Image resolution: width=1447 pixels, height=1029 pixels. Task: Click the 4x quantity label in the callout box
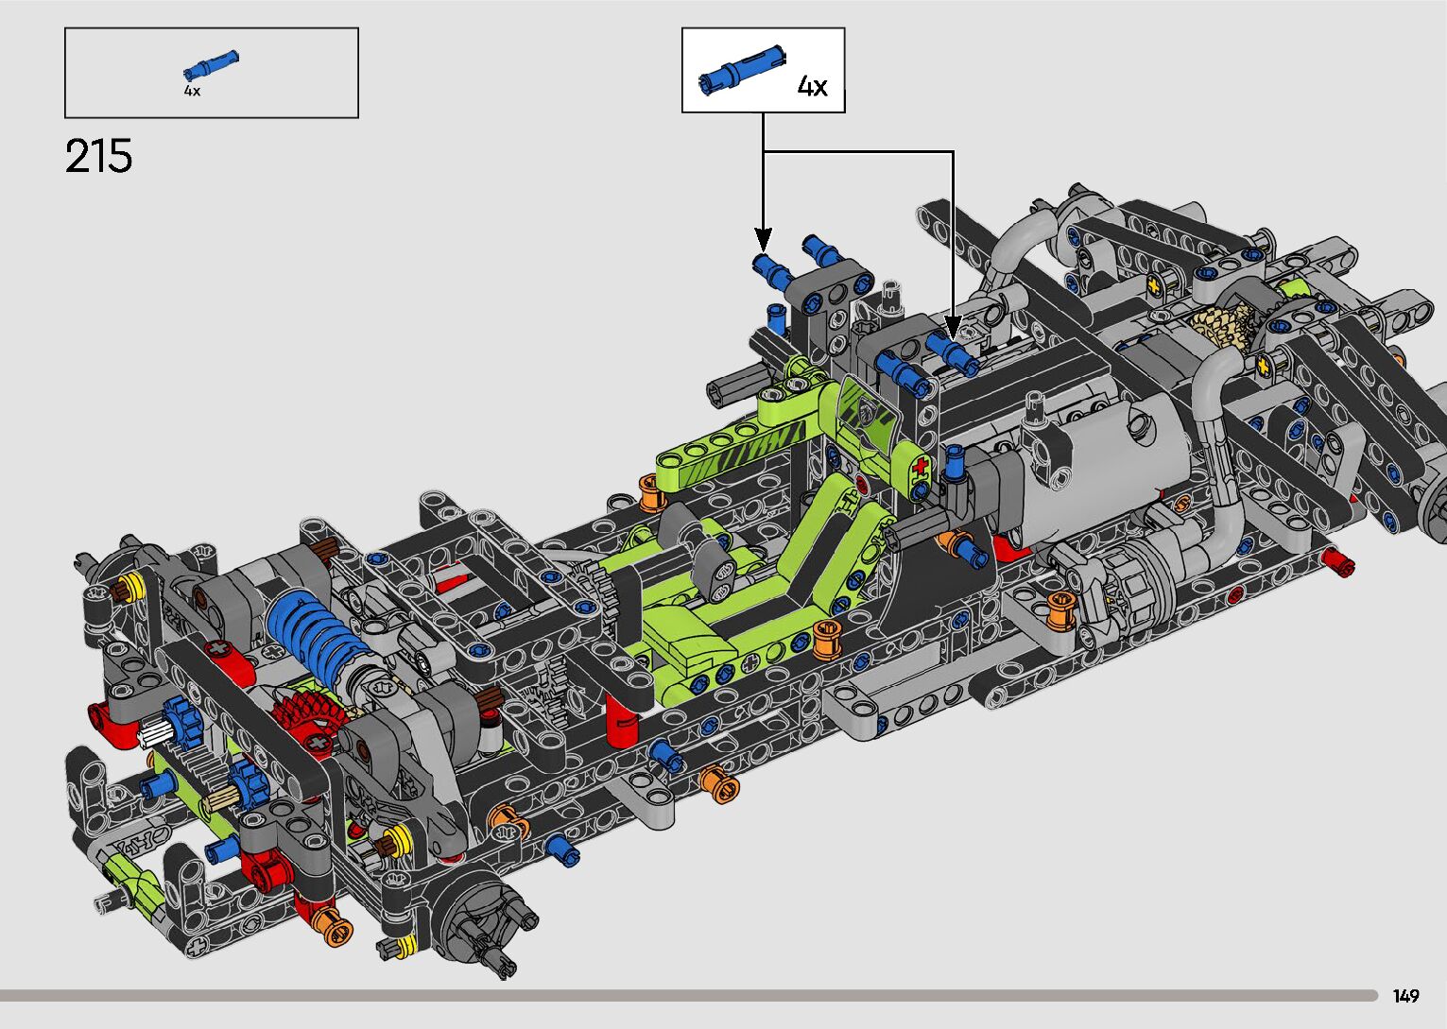pos(812,87)
